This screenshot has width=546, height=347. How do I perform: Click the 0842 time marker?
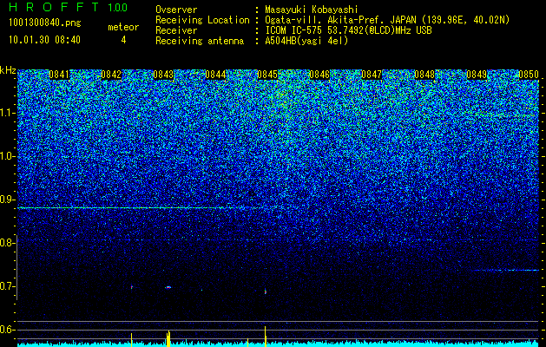click(111, 75)
